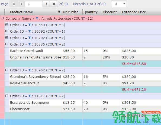The height and width of the screenshot is (125, 161).
Task: Select the Rossle Sauerkraut cell
Action: click(36, 83)
